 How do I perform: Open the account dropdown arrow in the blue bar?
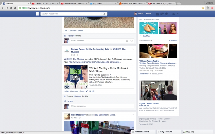coord(178,14)
